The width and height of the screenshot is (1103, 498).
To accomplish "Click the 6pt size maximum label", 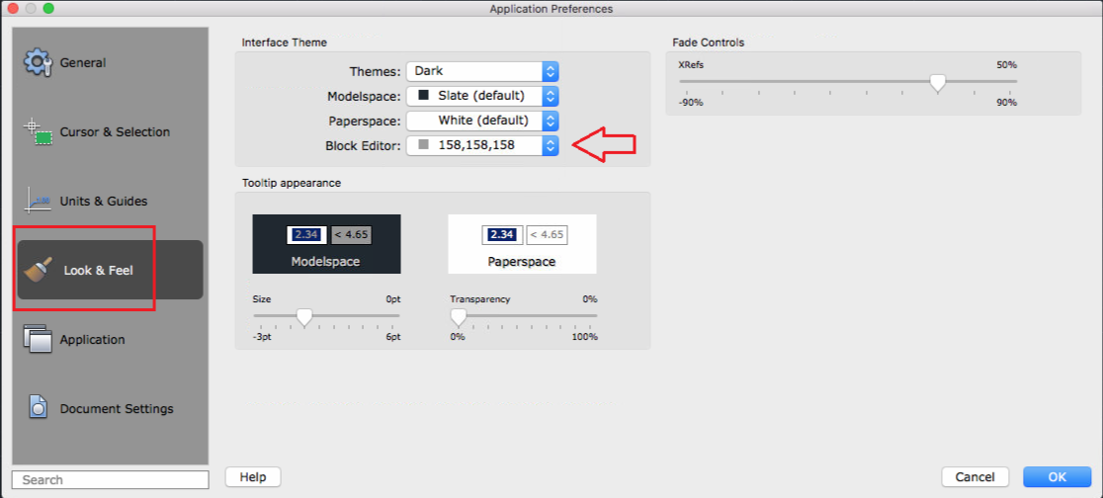I will [392, 337].
